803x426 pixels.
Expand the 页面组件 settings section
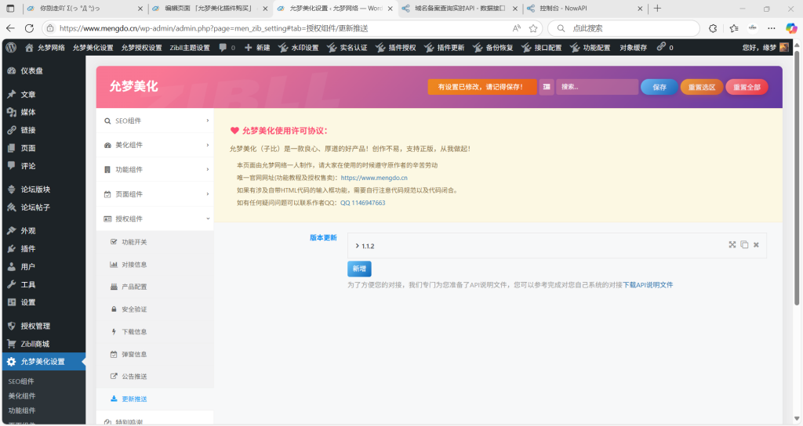click(154, 194)
